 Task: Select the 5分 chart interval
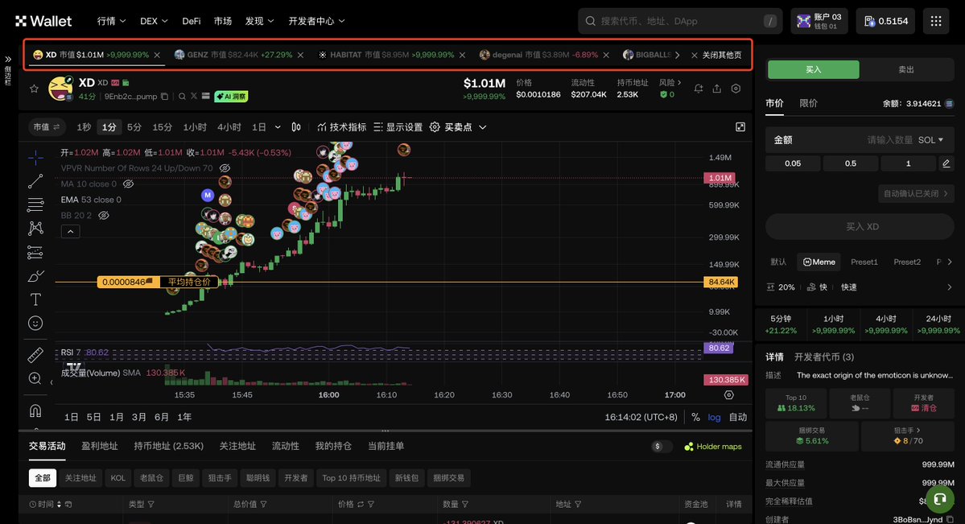coord(134,127)
